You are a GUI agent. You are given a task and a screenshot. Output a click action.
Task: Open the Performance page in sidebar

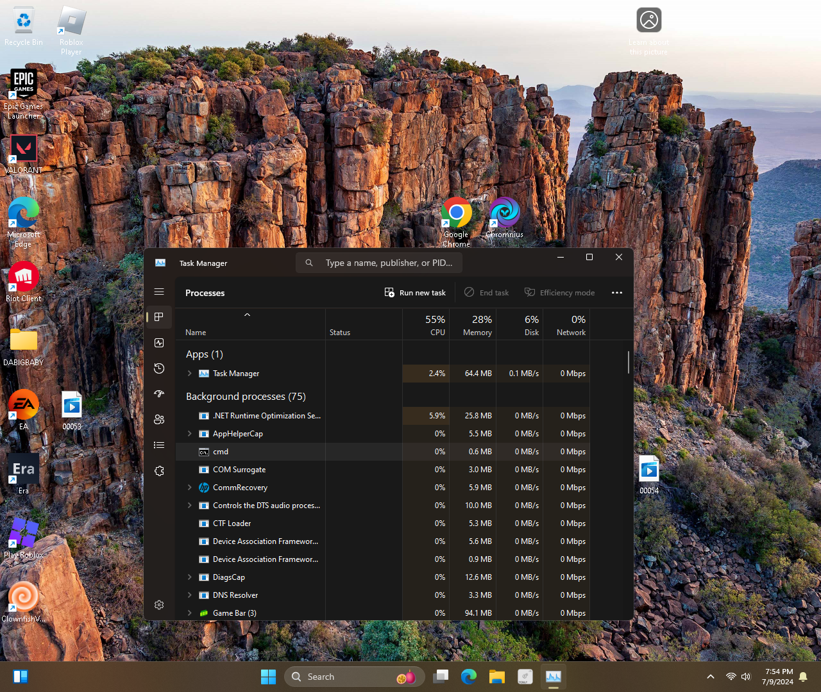click(159, 343)
